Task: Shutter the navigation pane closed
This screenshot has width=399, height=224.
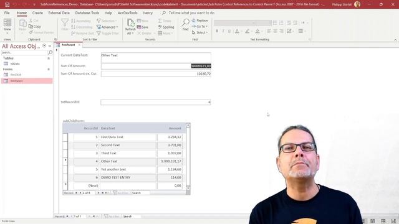Action: (x=50, y=46)
